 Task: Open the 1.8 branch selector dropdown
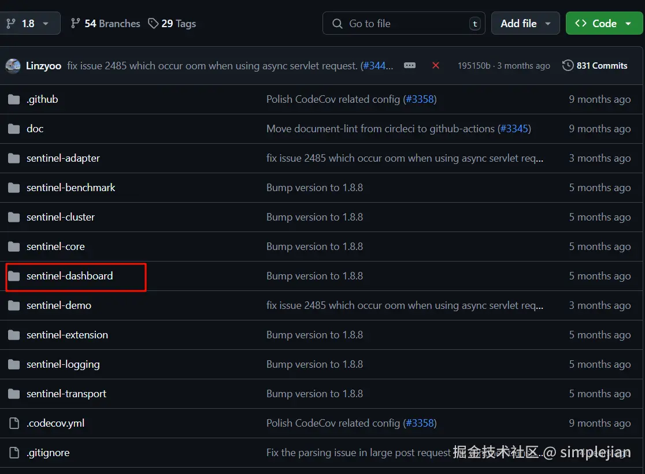pos(29,24)
